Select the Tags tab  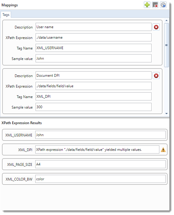(x=6, y=15)
